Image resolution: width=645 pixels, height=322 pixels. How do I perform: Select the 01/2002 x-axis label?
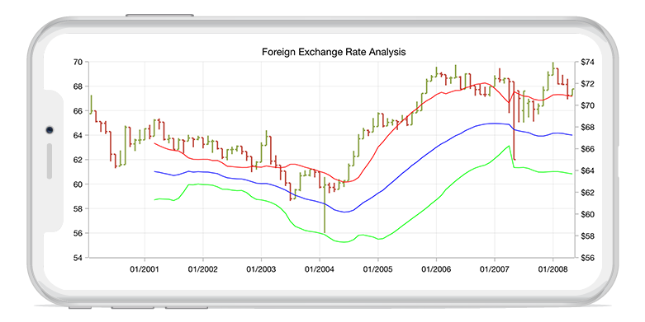[x=203, y=269]
